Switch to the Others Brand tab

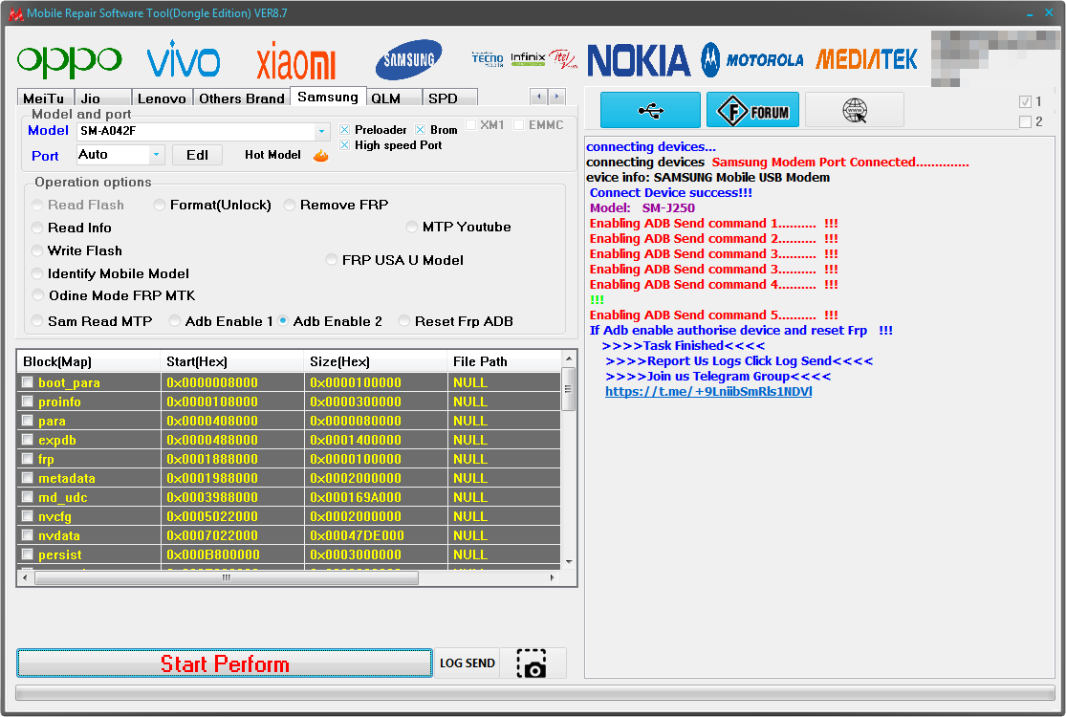(241, 98)
